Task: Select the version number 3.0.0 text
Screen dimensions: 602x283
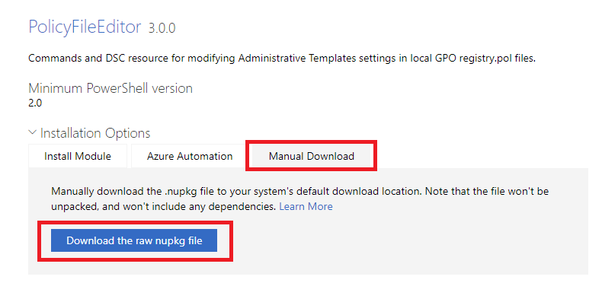Action: point(162,28)
